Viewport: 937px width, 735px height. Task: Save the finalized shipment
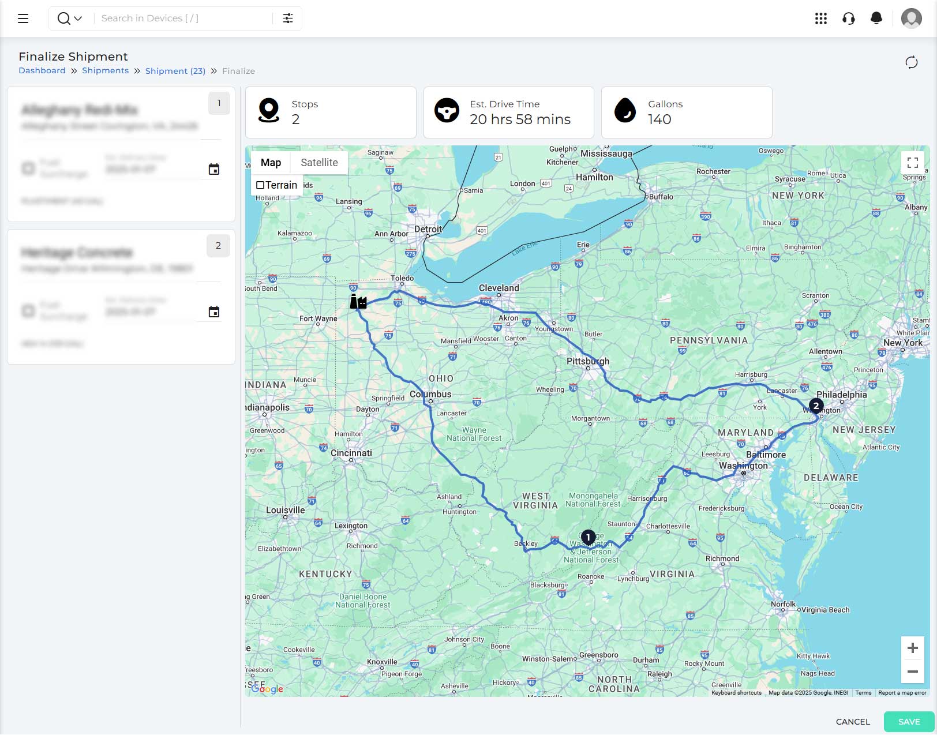pos(909,722)
